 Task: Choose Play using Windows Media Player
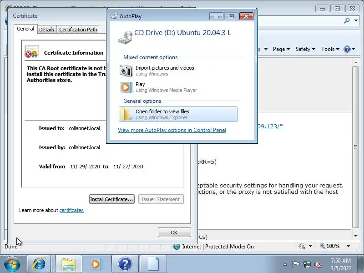tap(178, 87)
